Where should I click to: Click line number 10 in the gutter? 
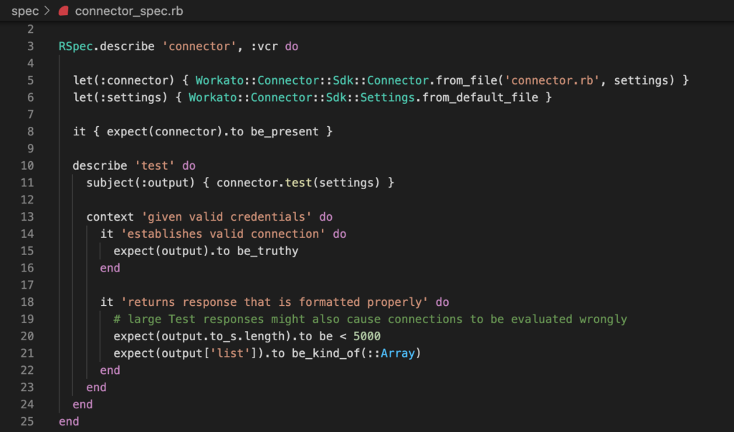(27, 165)
